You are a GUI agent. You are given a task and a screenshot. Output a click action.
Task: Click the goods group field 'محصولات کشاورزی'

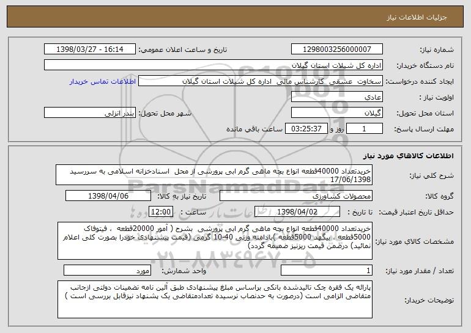(296, 196)
